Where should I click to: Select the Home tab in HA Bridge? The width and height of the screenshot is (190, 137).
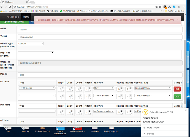(x=26, y=17)
